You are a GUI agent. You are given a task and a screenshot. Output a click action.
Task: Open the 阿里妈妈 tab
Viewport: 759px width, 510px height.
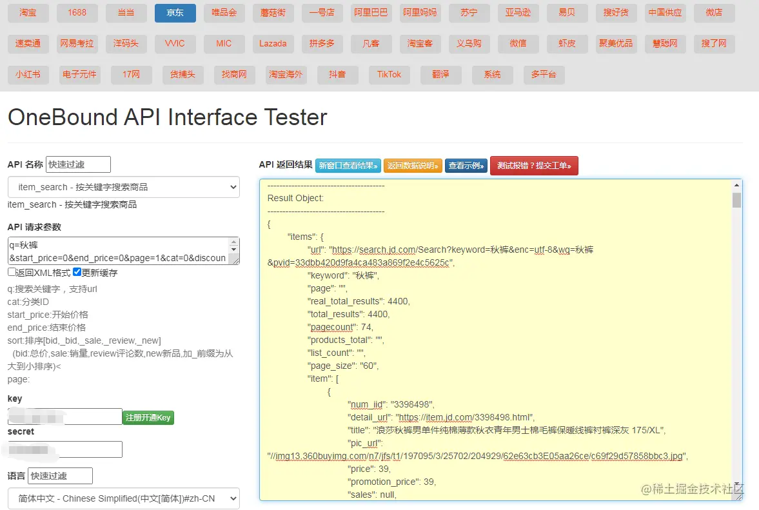(420, 13)
